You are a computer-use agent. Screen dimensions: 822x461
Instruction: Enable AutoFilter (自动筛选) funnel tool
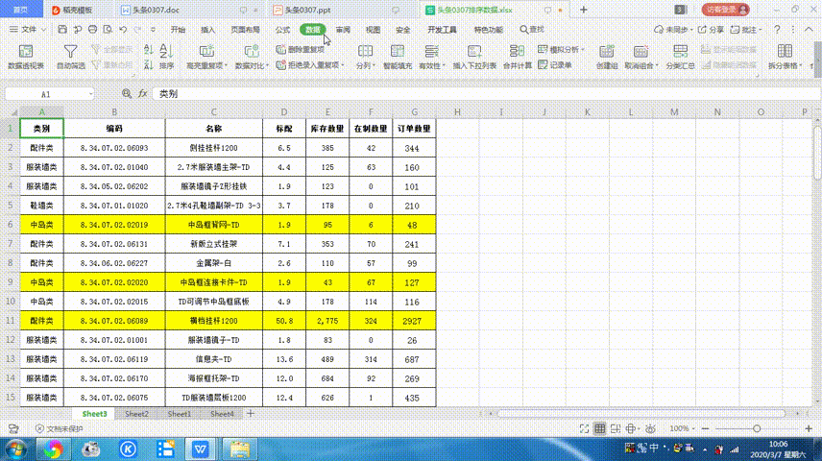click(70, 58)
